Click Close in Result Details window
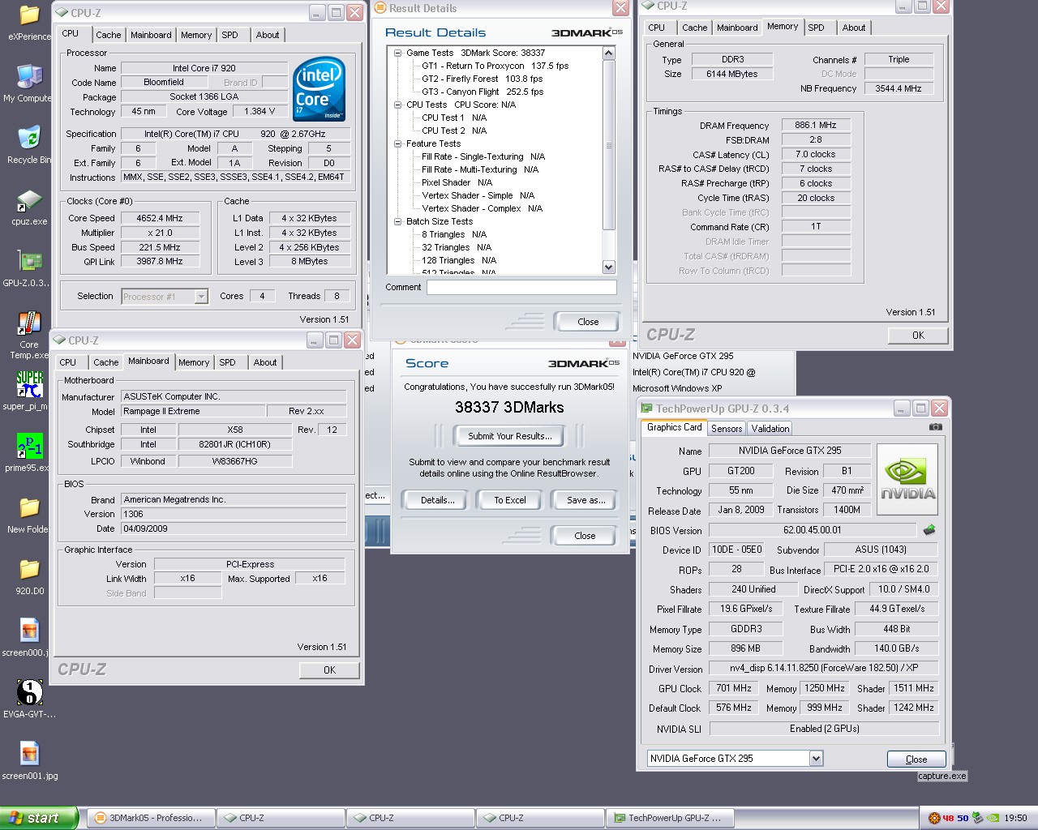Image resolution: width=1038 pixels, height=830 pixels. tap(588, 322)
